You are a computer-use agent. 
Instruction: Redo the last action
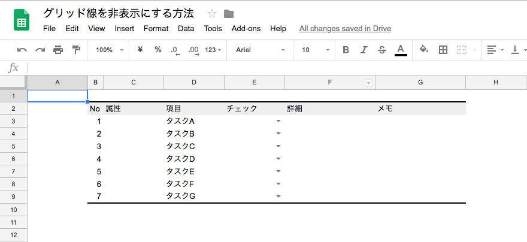click(40, 50)
